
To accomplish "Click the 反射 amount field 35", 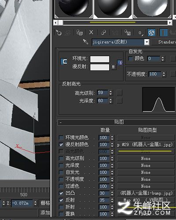I will [x=104, y=200].
